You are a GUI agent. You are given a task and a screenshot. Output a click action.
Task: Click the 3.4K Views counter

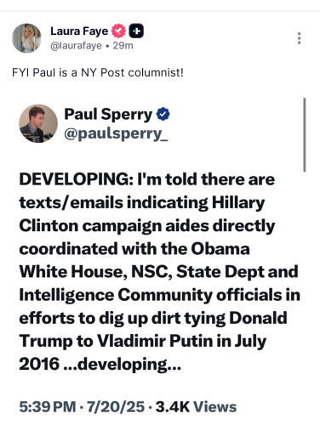click(x=196, y=407)
